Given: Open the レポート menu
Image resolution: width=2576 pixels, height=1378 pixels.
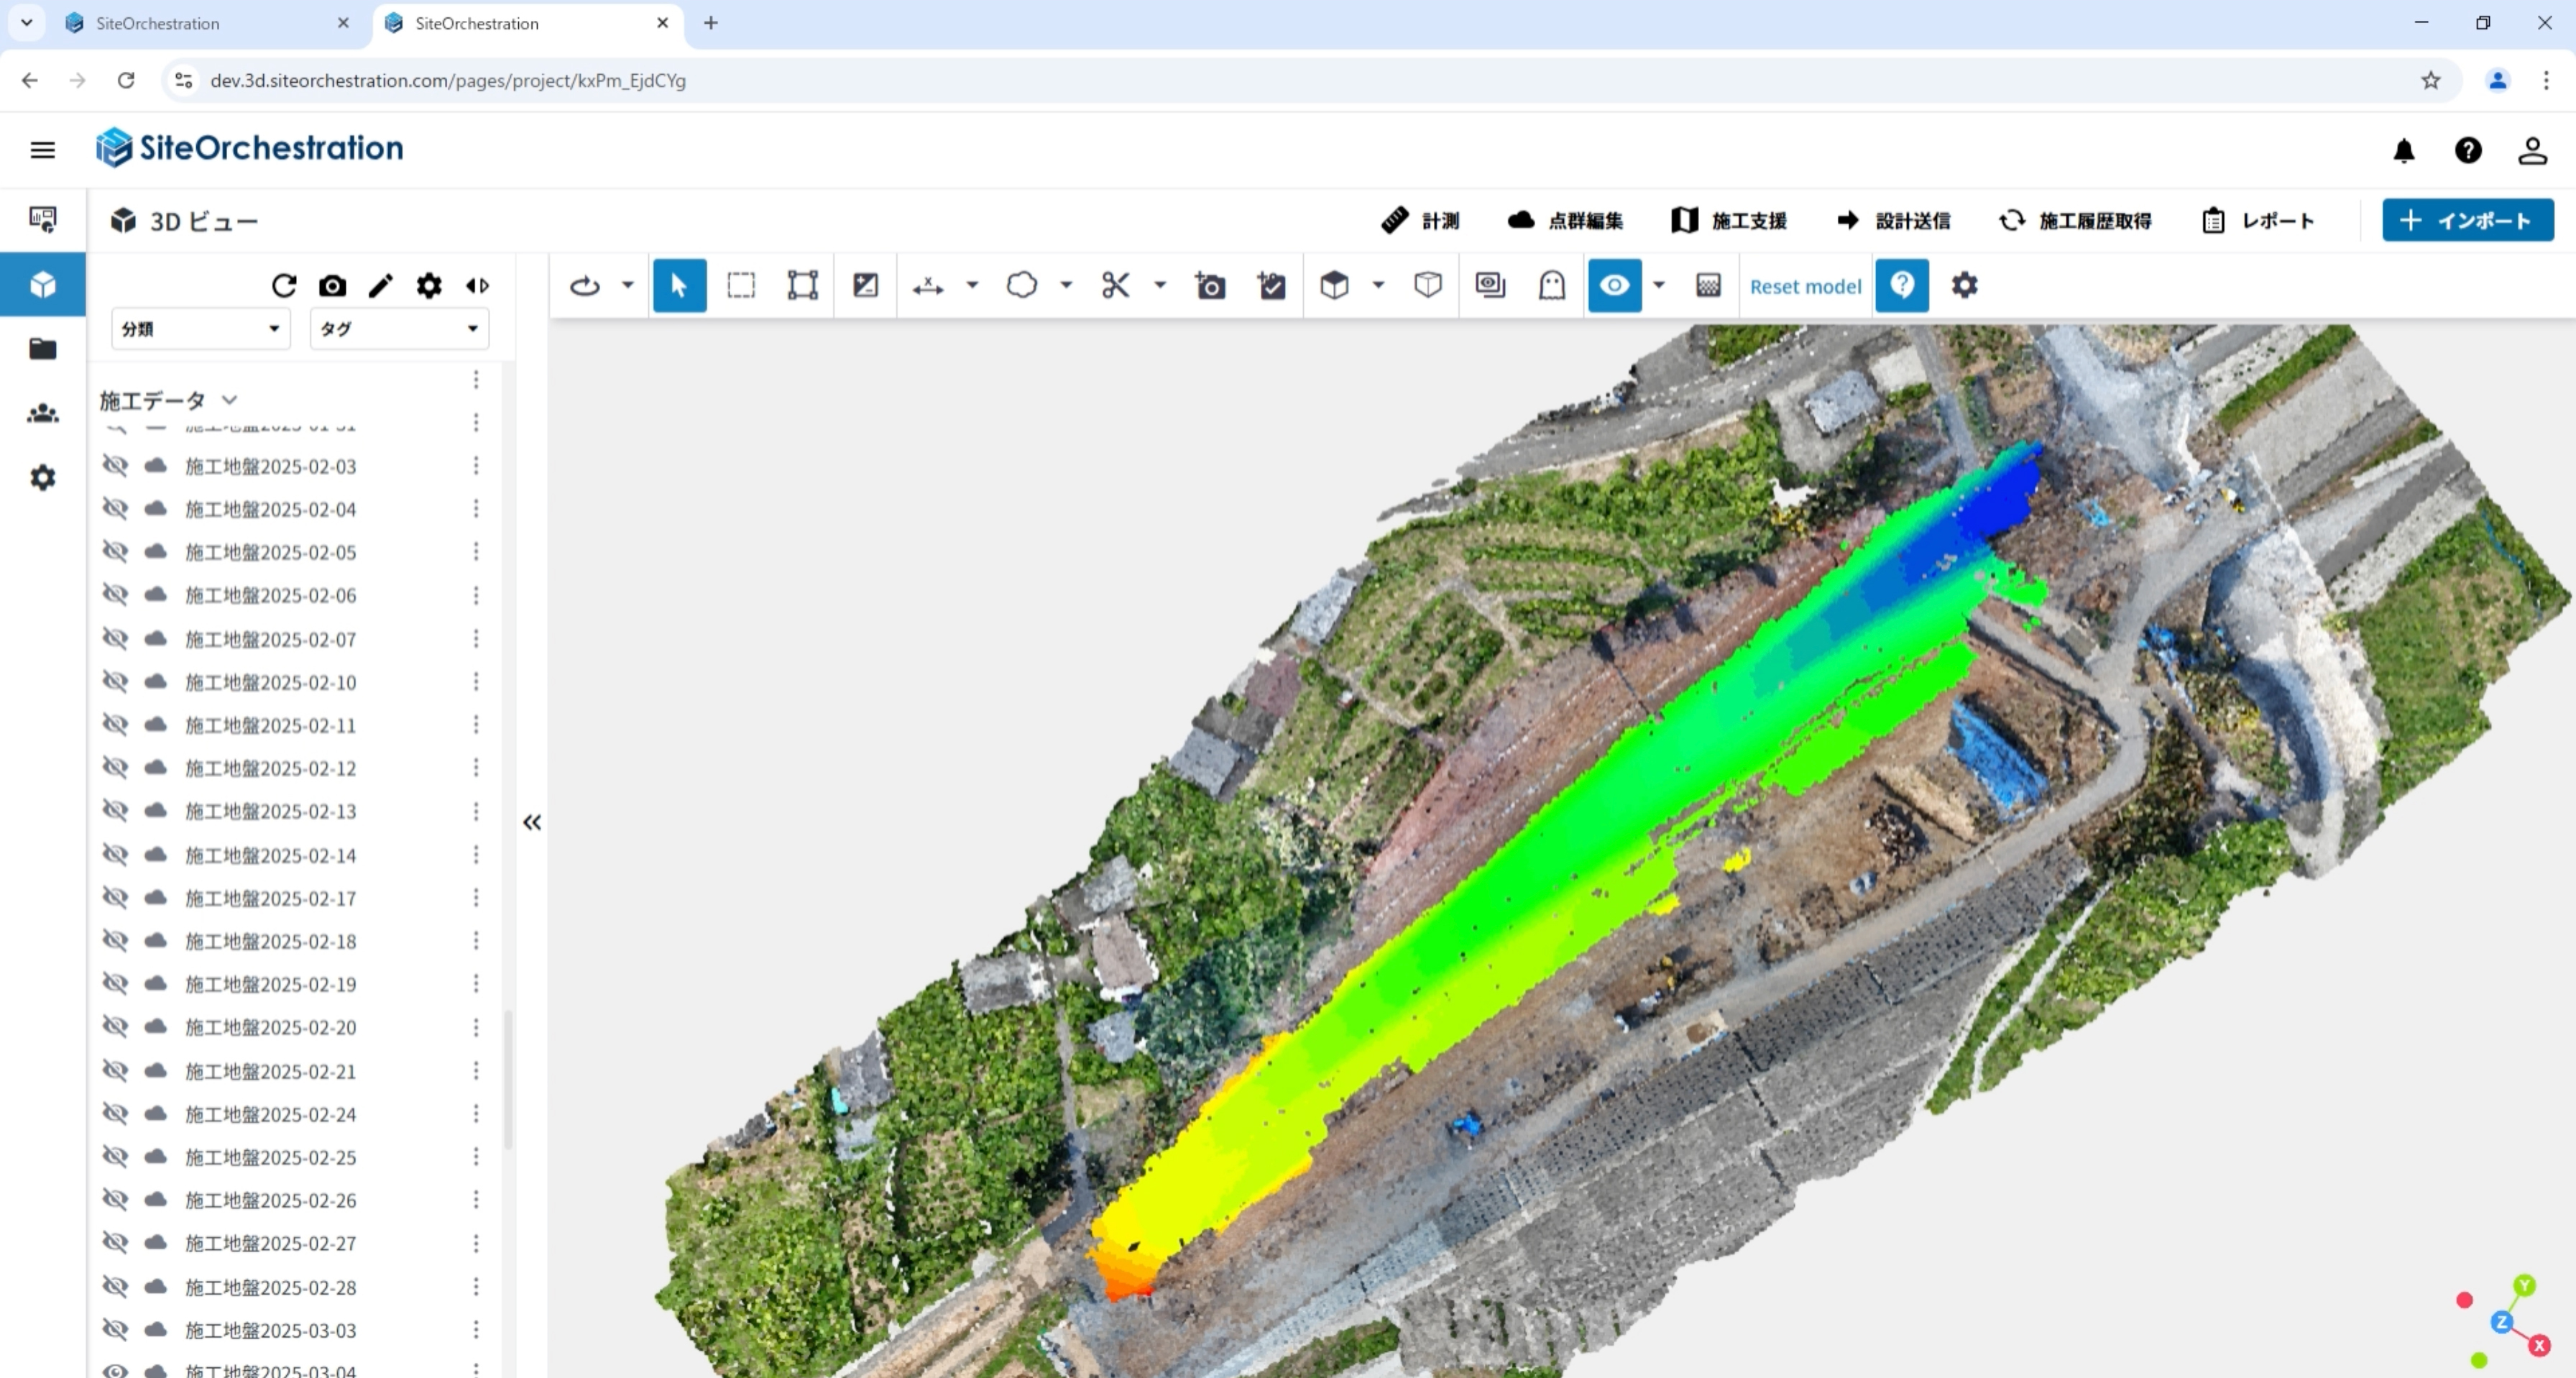Looking at the screenshot, I should (x=2258, y=220).
